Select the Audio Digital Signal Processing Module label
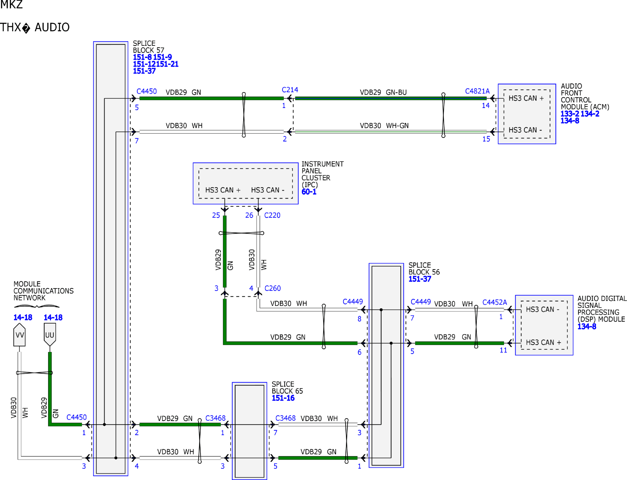 tap(602, 309)
